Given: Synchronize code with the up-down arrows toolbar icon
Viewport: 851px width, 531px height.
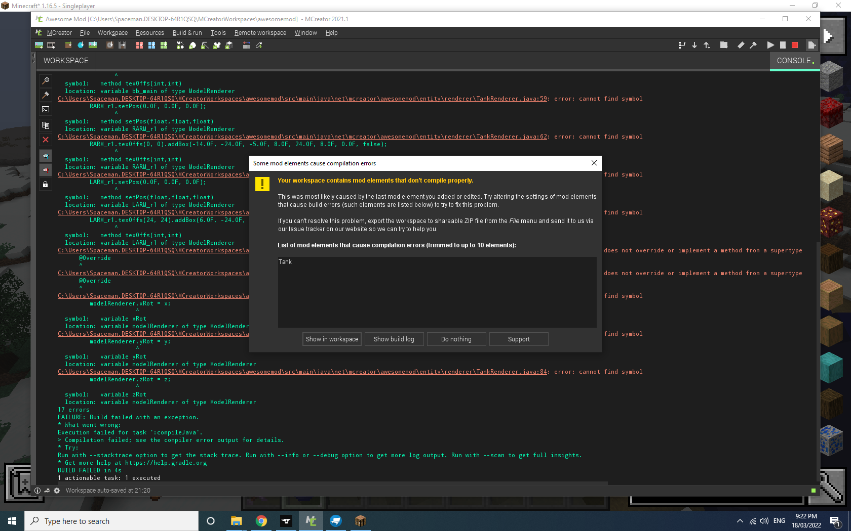Looking at the screenshot, I should pyautogui.click(x=707, y=45).
